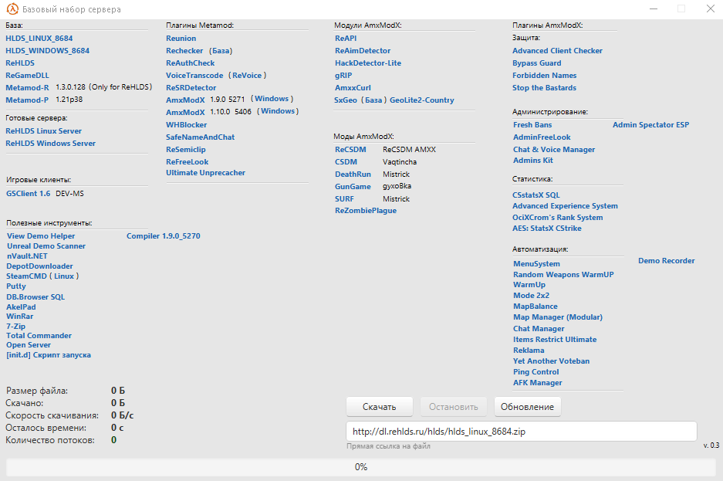Click the SteamCMD link
This screenshot has height=481, width=723.
(26, 276)
